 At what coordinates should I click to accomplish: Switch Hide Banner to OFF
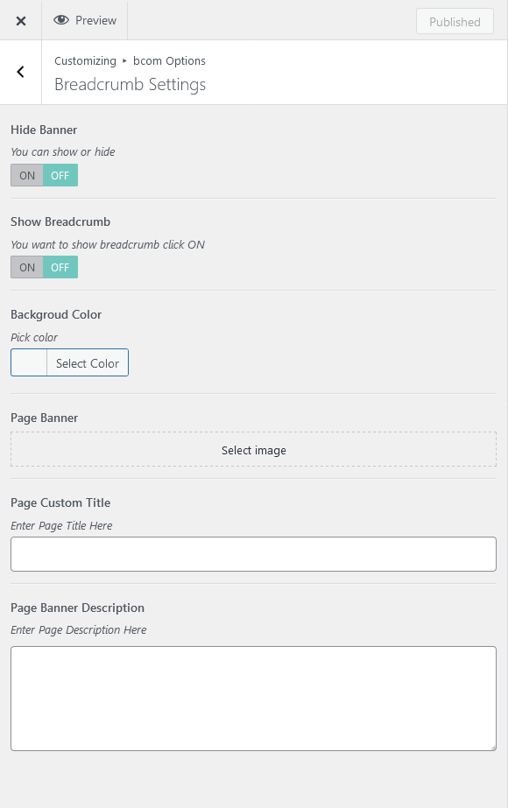tap(60, 175)
